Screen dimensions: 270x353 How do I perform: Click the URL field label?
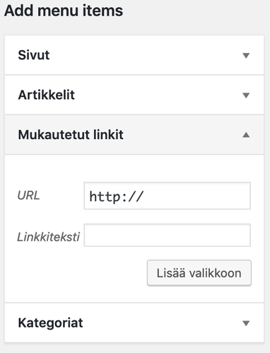[28, 196]
